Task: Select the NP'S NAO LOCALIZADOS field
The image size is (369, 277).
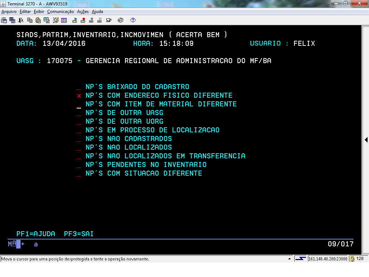Action: 79,148
